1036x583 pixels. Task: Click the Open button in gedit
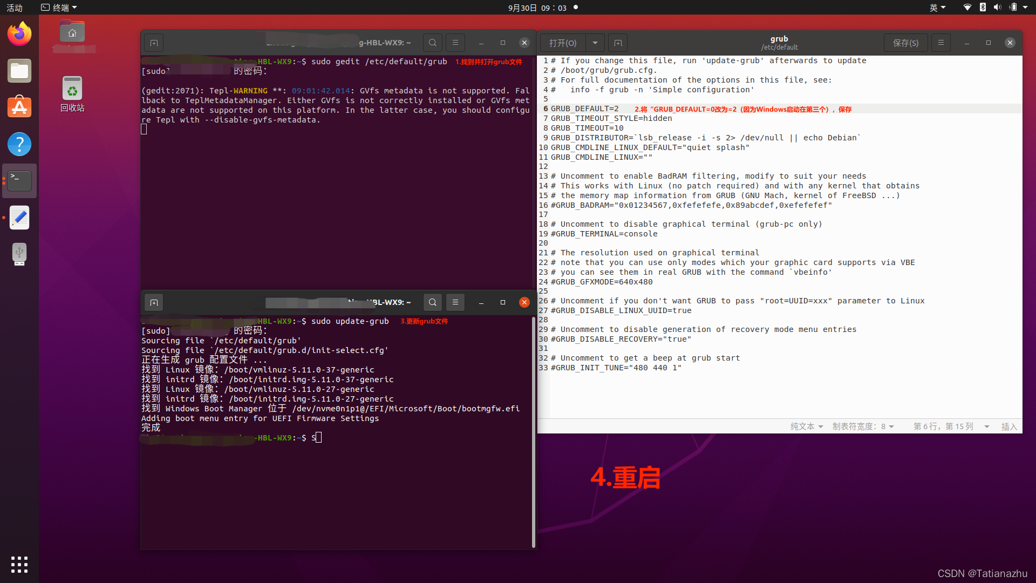[562, 43]
